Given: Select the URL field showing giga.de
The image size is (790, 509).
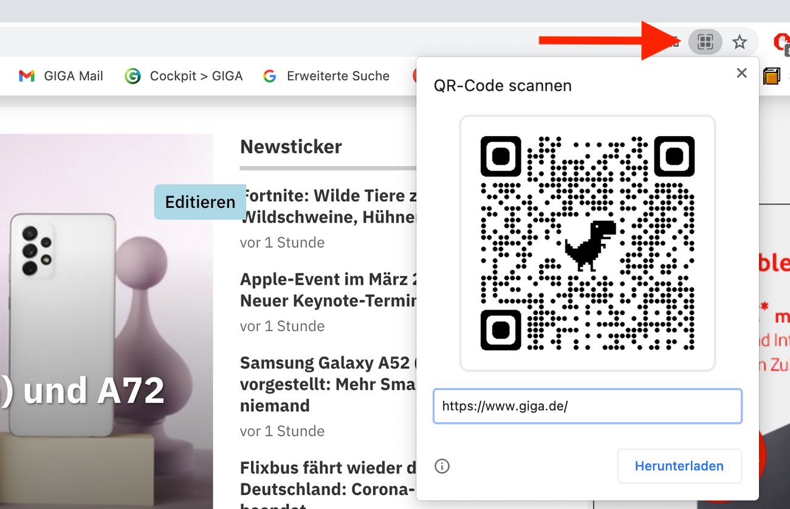Looking at the screenshot, I should pyautogui.click(x=587, y=406).
